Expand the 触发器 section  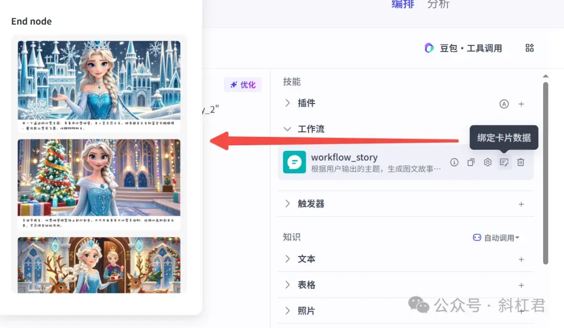click(287, 204)
